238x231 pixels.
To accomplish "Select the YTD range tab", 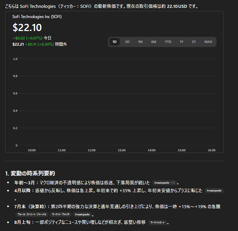I will (168, 42).
